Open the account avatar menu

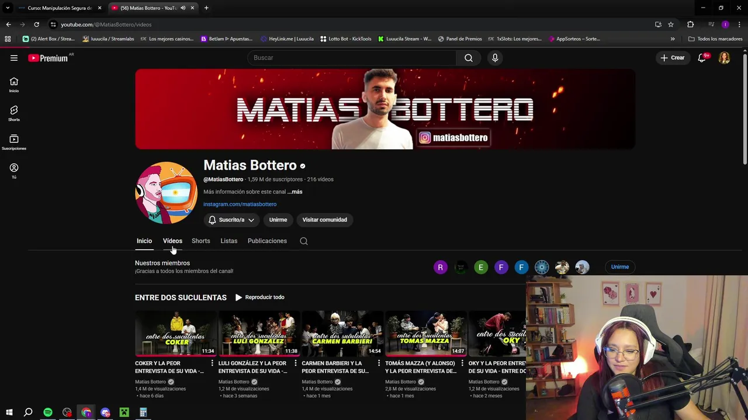coord(724,58)
